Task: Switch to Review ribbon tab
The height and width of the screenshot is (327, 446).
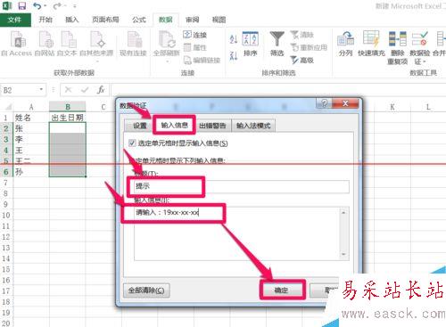Action: (x=192, y=20)
